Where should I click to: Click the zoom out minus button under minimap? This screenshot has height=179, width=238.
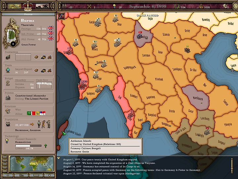coord(8,175)
